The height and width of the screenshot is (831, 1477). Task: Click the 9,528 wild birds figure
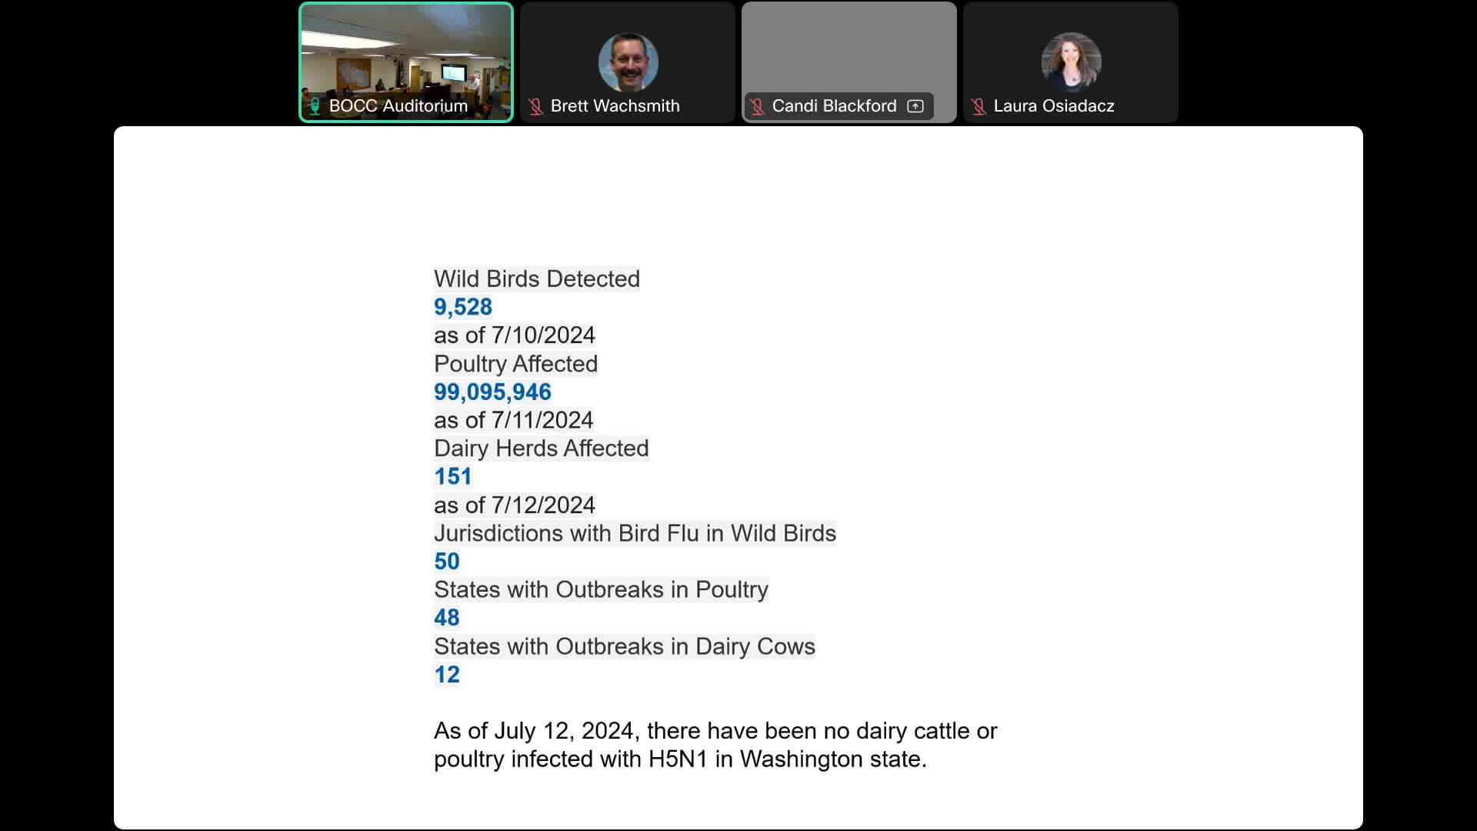pyautogui.click(x=463, y=307)
